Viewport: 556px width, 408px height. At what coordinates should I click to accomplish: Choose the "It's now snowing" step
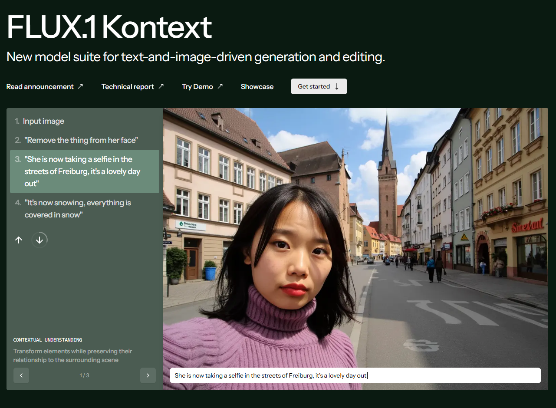[78, 209]
